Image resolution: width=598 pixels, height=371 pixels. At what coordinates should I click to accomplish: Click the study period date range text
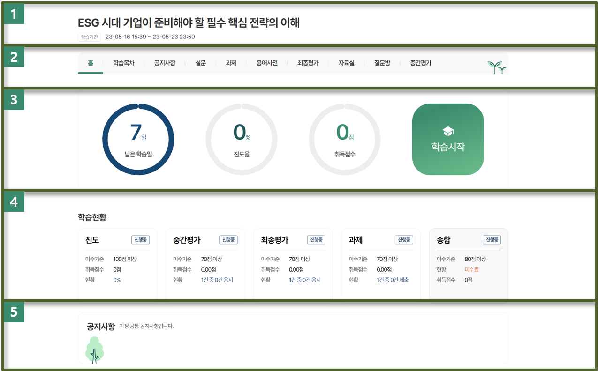[150, 37]
